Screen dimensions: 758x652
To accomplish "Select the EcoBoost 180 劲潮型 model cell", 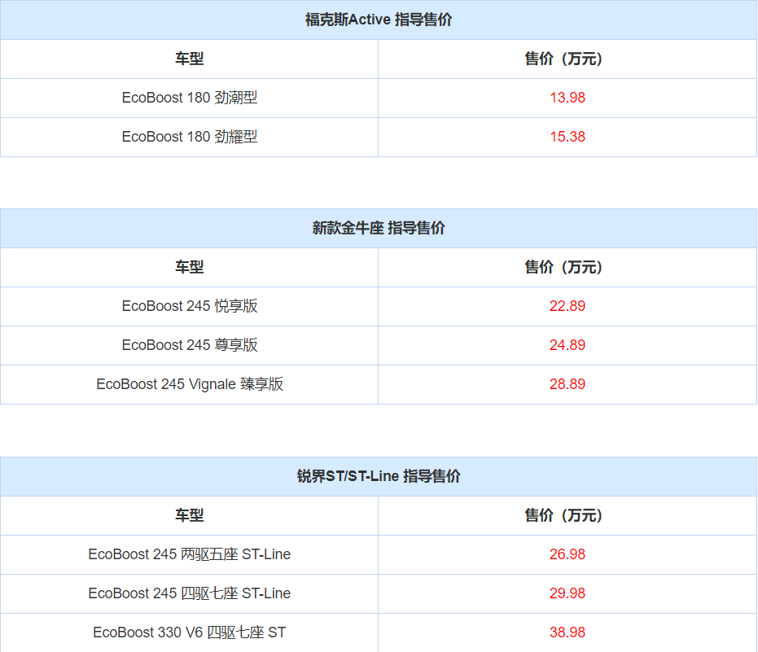I will point(190,98).
